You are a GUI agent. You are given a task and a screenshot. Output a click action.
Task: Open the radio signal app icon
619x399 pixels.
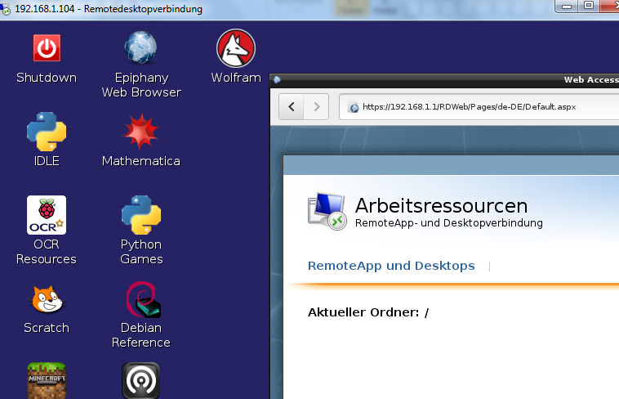coord(141,380)
